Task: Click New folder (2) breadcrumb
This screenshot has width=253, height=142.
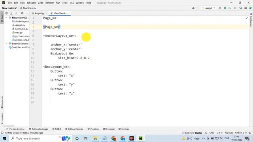Action: 9,8
